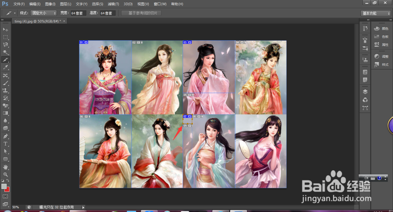The height and width of the screenshot is (212, 393).
Task: Open the Brush Presets panel icon
Action: (x=365, y=40)
